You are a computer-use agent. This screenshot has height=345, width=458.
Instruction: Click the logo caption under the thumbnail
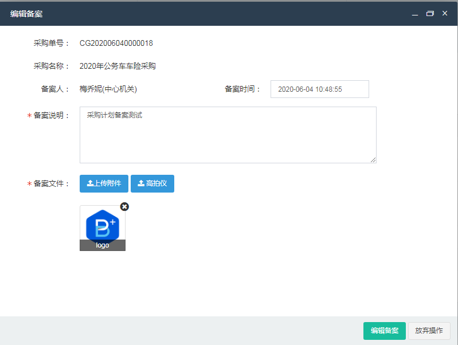tap(103, 245)
